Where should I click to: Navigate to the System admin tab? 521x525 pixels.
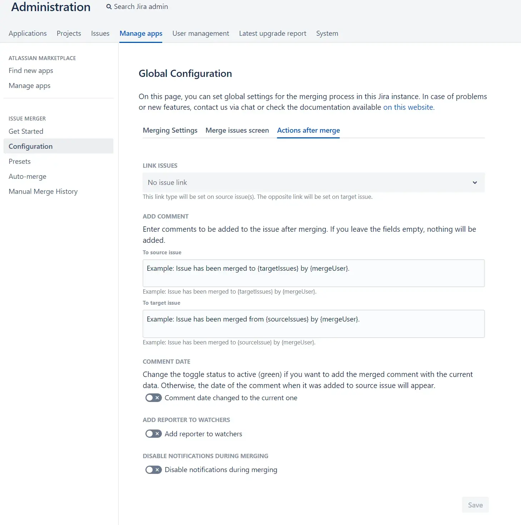[327, 34]
